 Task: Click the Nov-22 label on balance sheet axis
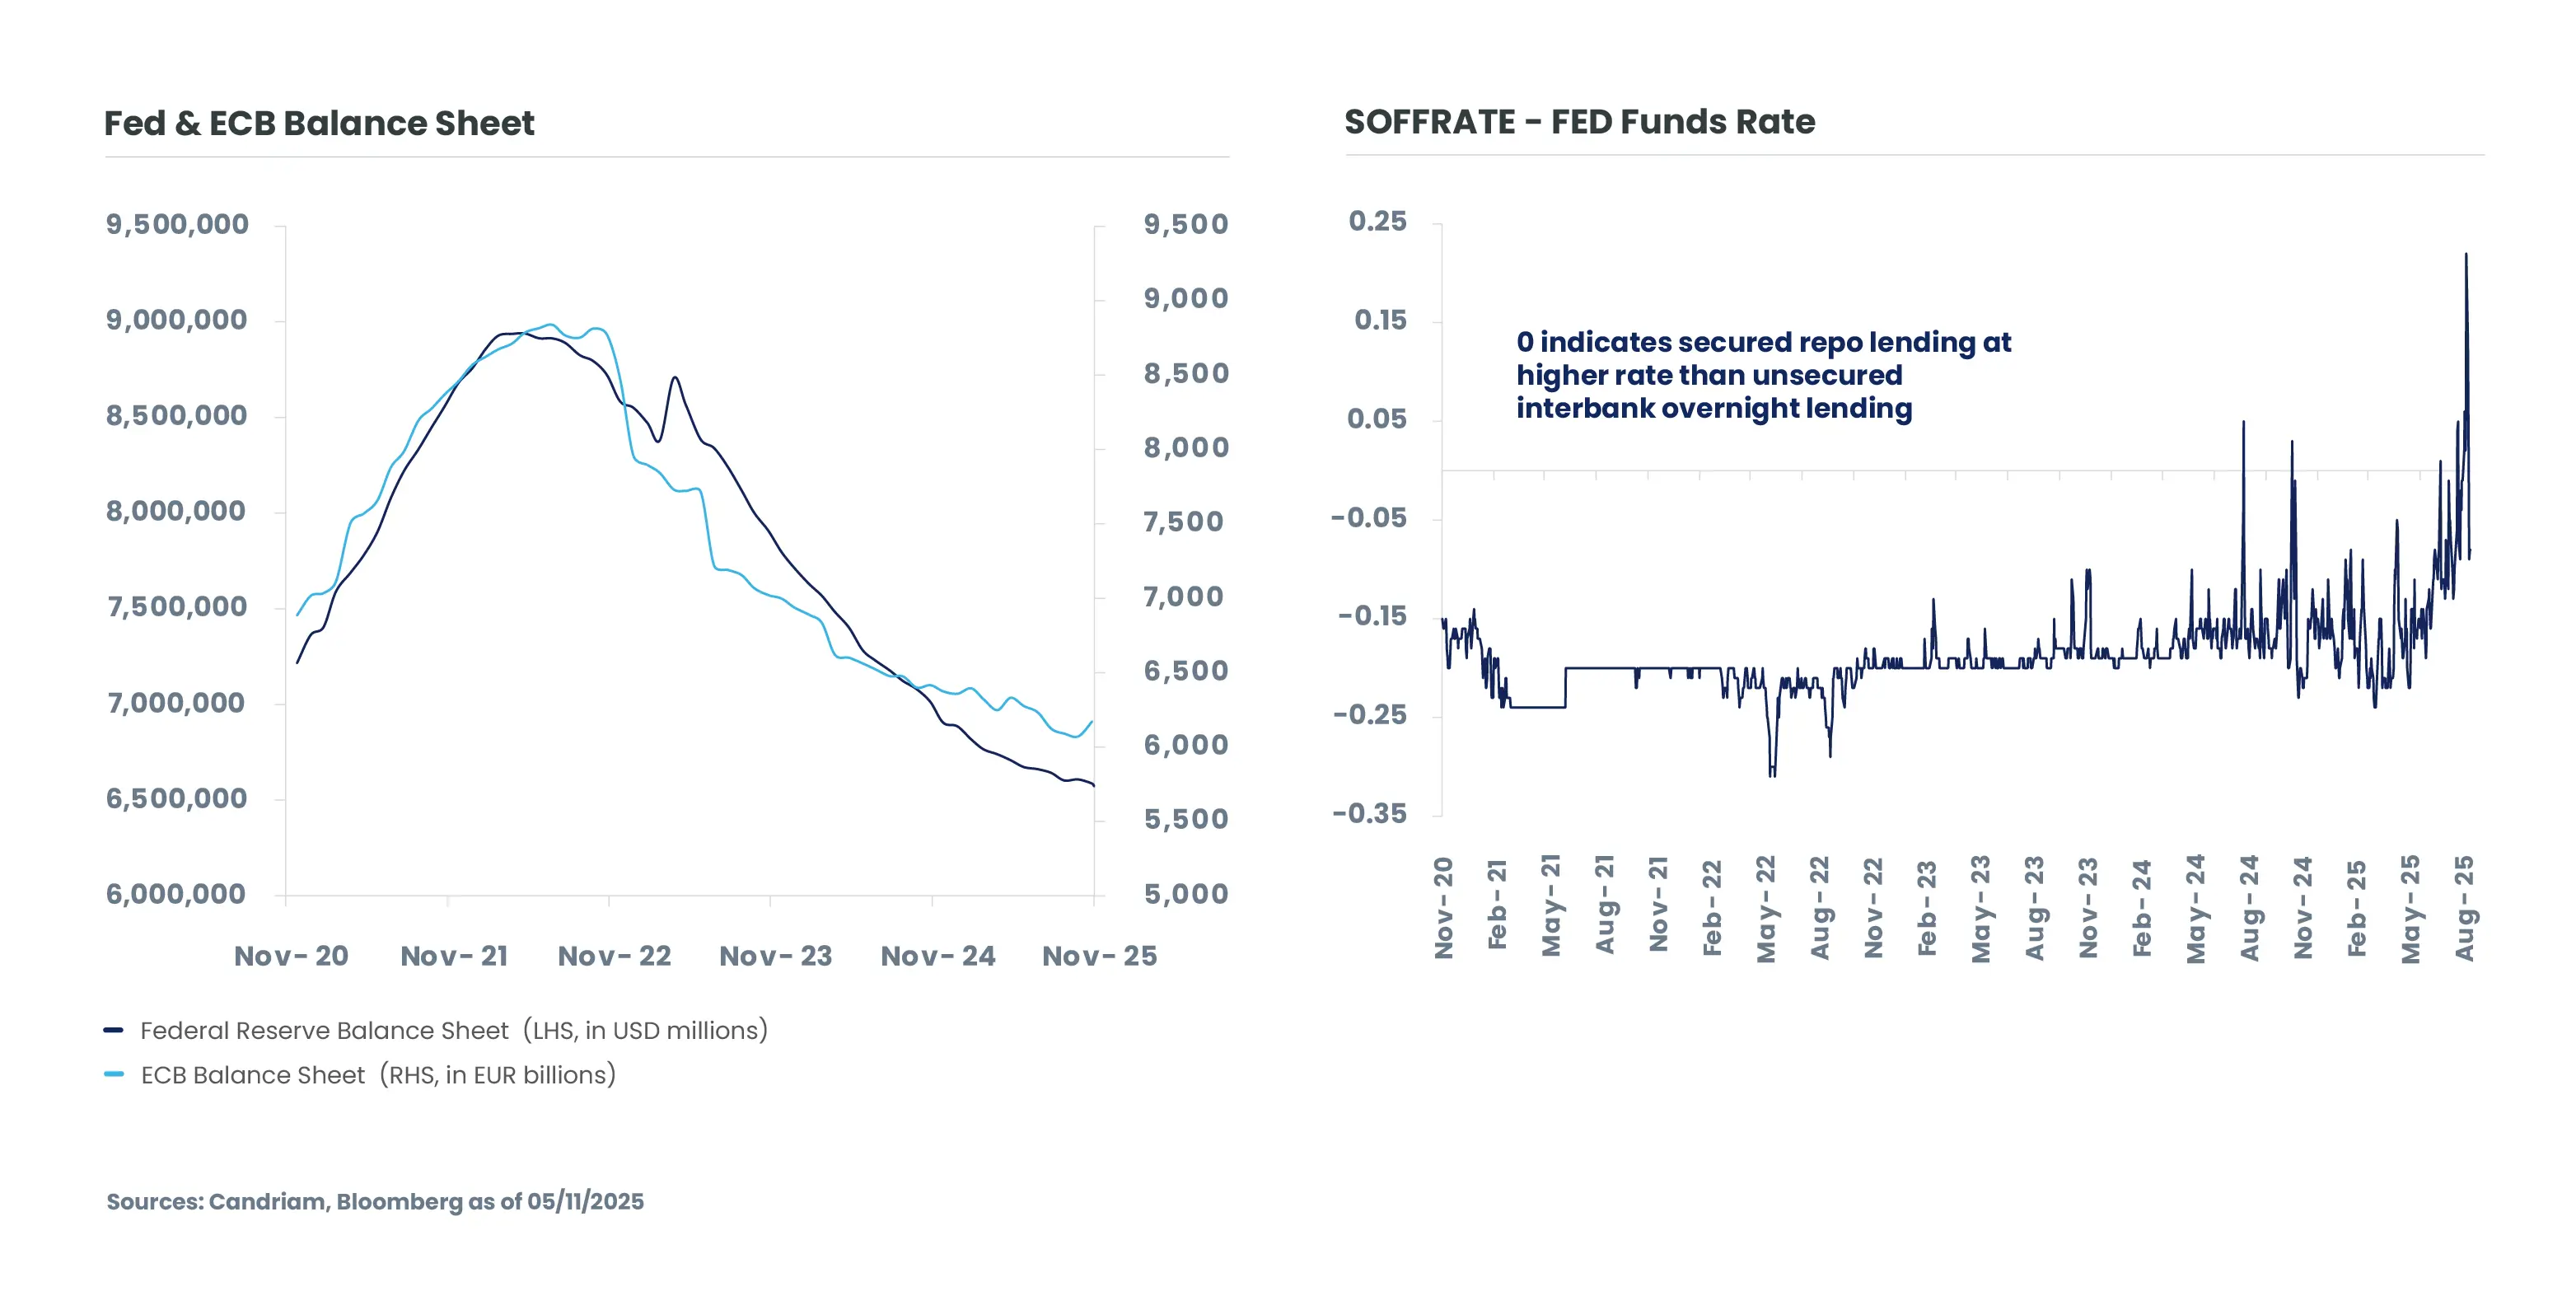point(614,956)
